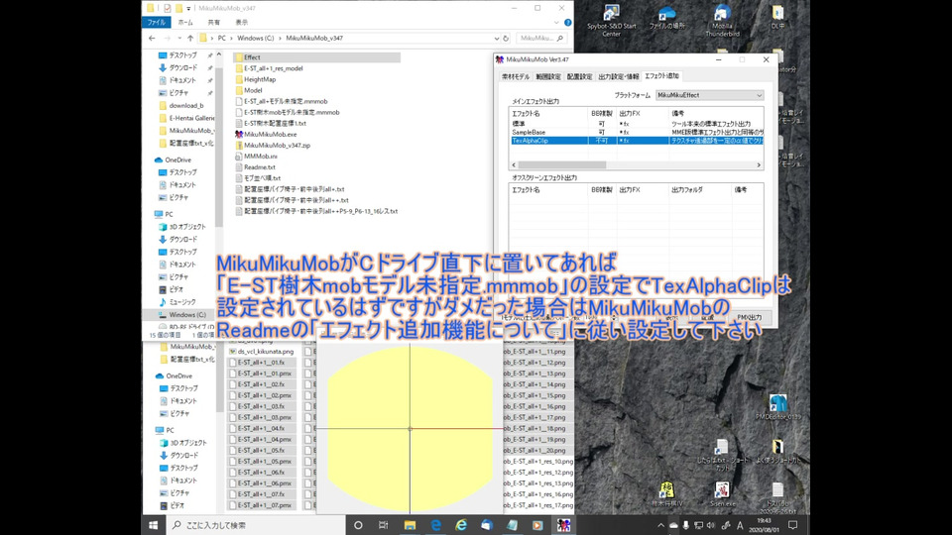Screen dimensions: 952x535
Task: Select Windows (C:) in the navigation pane
Action: [x=182, y=315]
